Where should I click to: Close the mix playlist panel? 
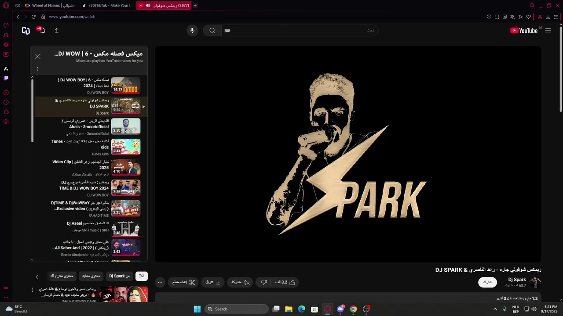[x=38, y=56]
